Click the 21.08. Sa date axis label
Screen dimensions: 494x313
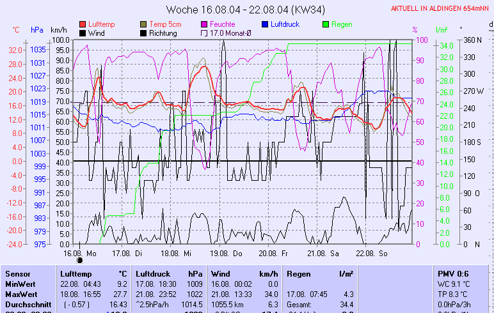coord(323,253)
